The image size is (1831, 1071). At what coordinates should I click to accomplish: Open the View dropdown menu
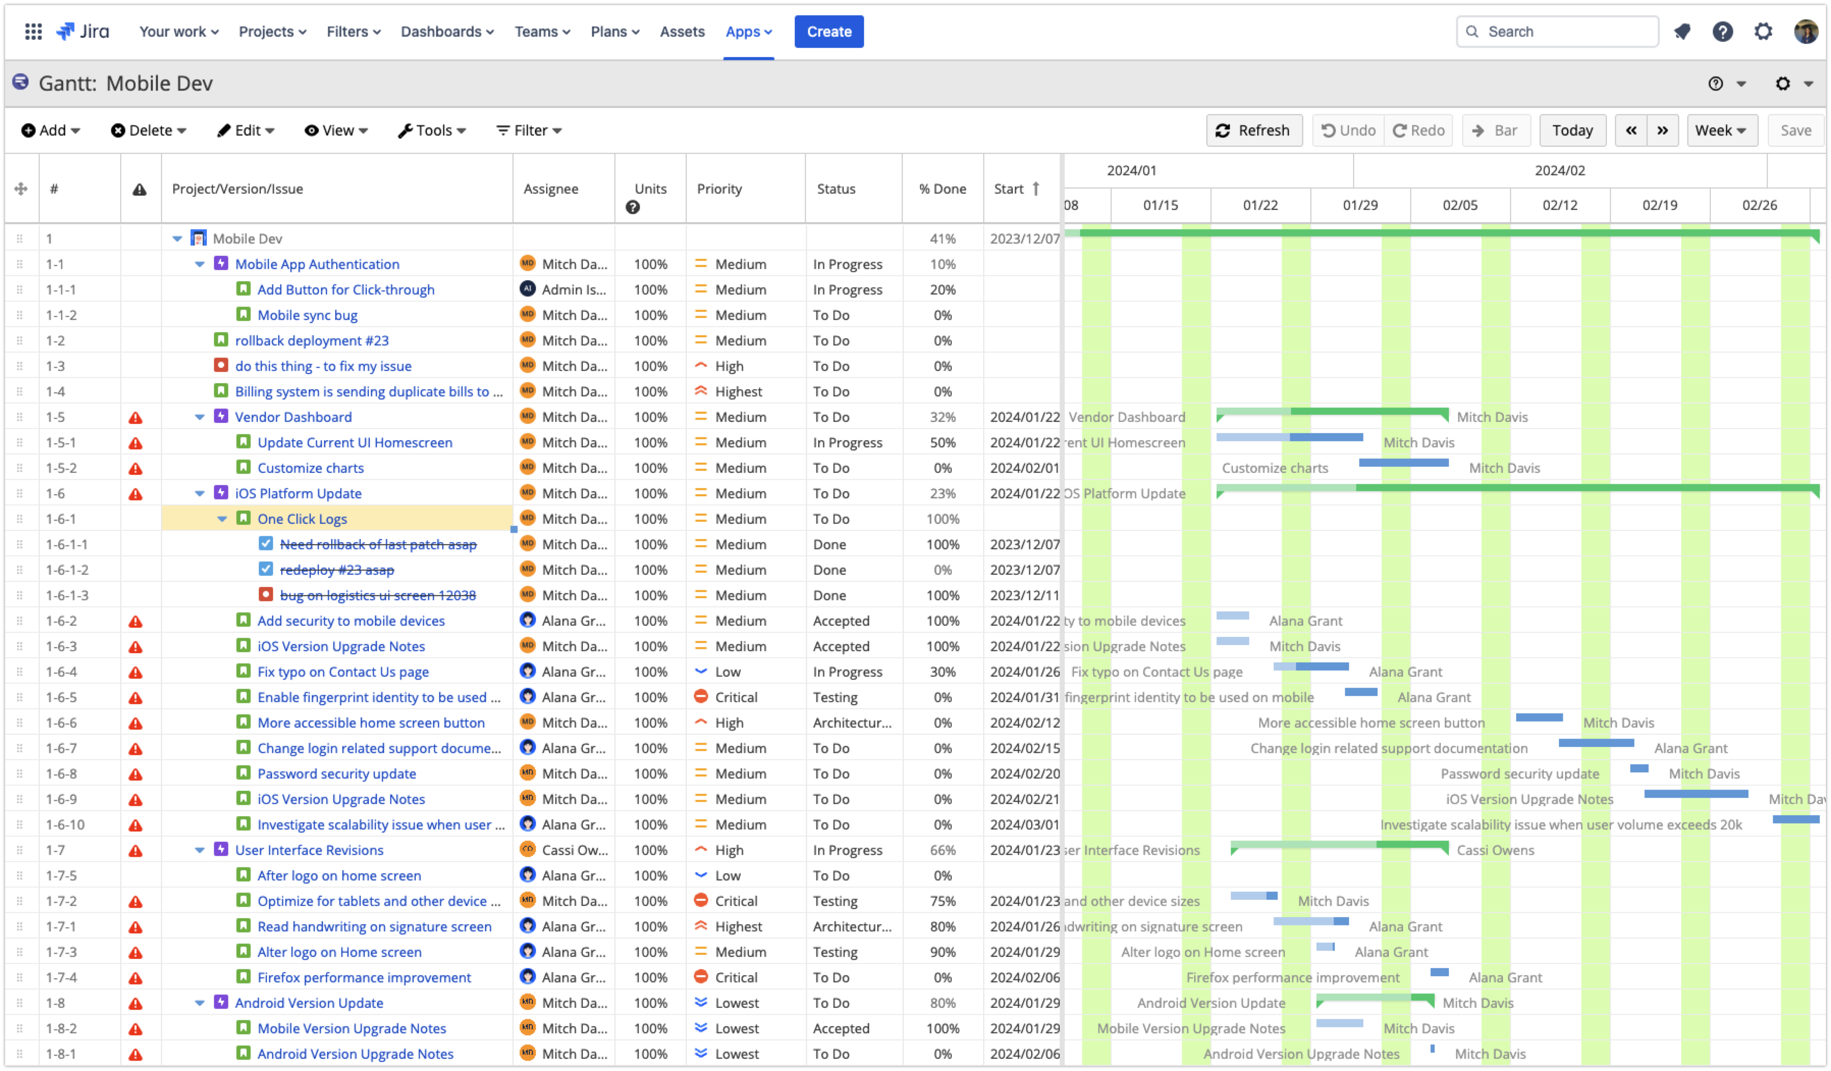click(336, 130)
